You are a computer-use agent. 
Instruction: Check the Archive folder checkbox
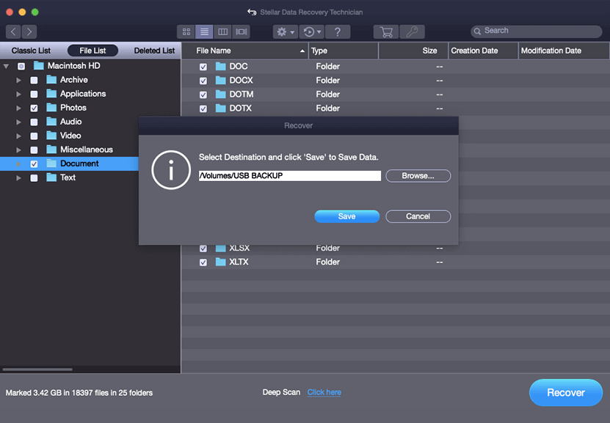tap(34, 81)
